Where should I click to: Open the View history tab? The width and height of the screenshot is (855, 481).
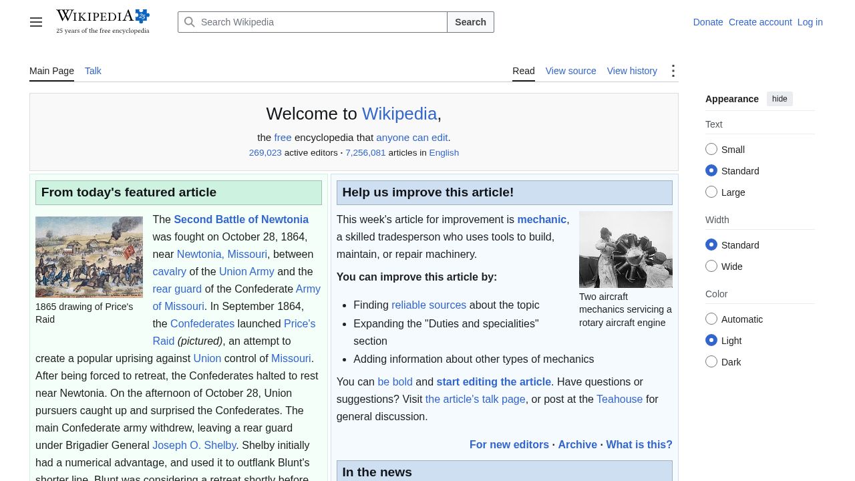coord(632,71)
